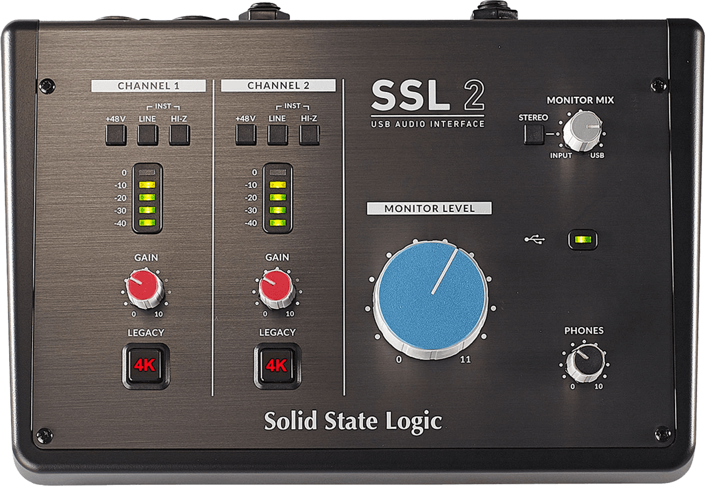Screen dimensions: 705x486
Task: Click the Channel 2 LED level meter
Action: pyautogui.click(x=277, y=198)
